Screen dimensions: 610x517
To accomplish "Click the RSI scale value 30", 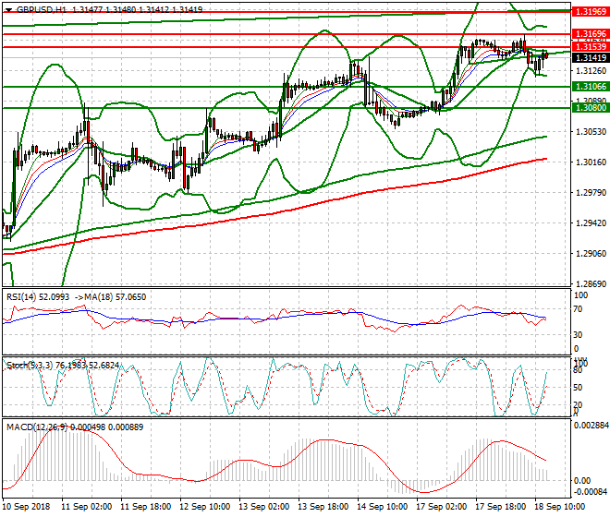I will click(578, 335).
